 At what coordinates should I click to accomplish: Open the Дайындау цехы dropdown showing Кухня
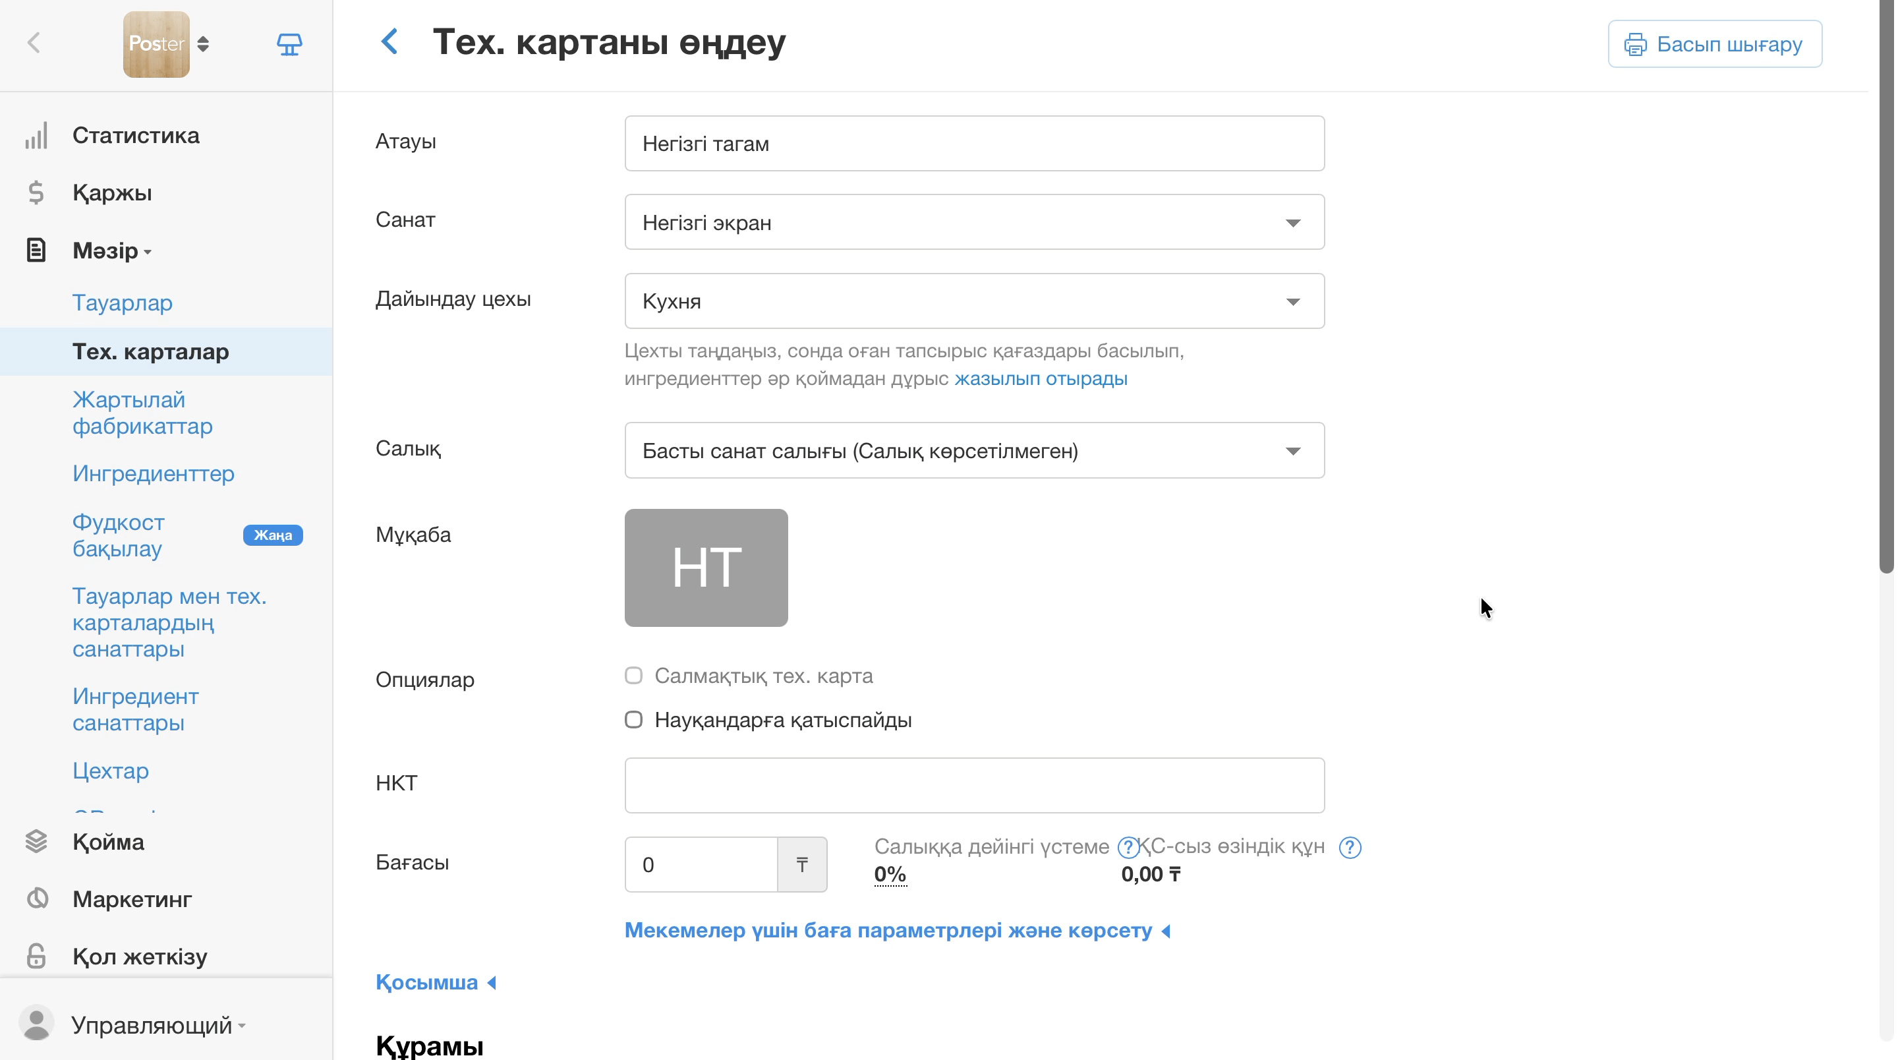974,301
